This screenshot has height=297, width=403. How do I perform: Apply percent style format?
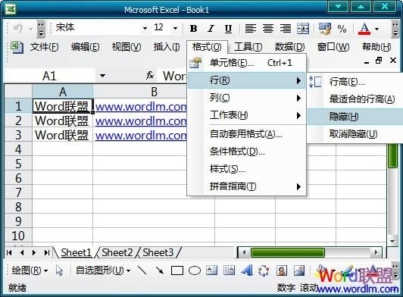click(x=342, y=29)
